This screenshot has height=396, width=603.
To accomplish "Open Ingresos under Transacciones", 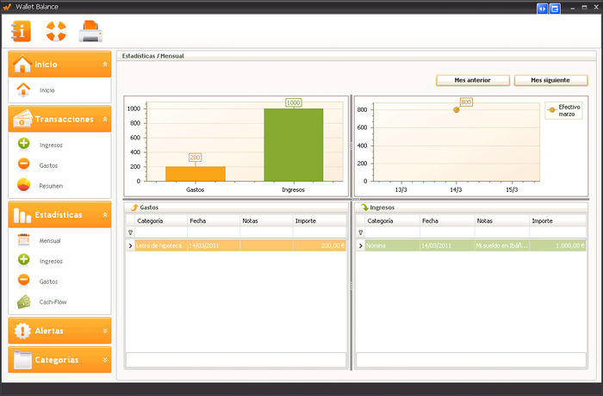I will [x=51, y=145].
